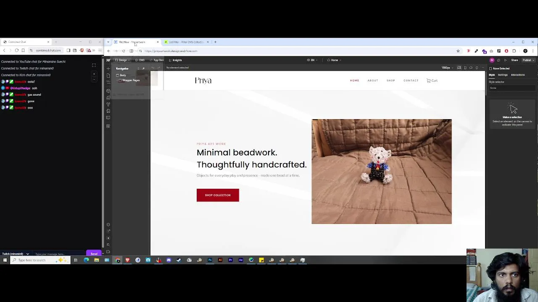Open more breakpoint options ellipsis
The image size is (538, 302).
pyautogui.click(x=483, y=68)
